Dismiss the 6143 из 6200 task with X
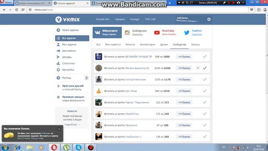The image size is (268, 151). (198, 68)
